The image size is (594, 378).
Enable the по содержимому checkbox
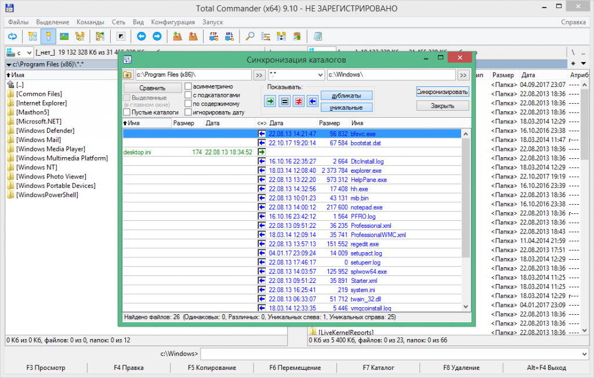(189, 103)
